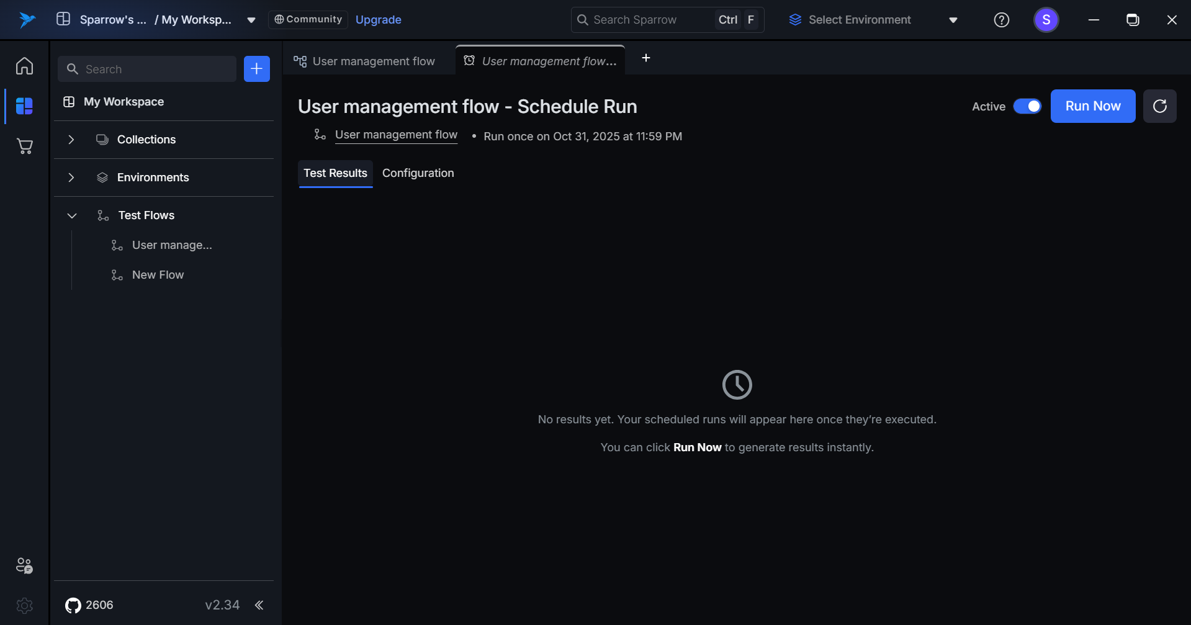
Task: Click the Run Now button
Action: click(x=1092, y=106)
